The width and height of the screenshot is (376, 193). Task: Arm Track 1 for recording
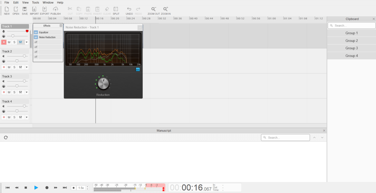click(x=4, y=42)
